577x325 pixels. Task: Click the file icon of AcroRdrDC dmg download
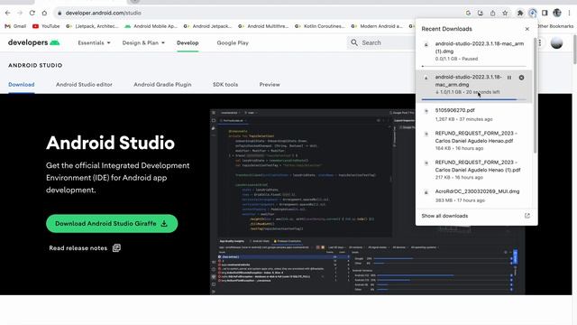[426, 192]
